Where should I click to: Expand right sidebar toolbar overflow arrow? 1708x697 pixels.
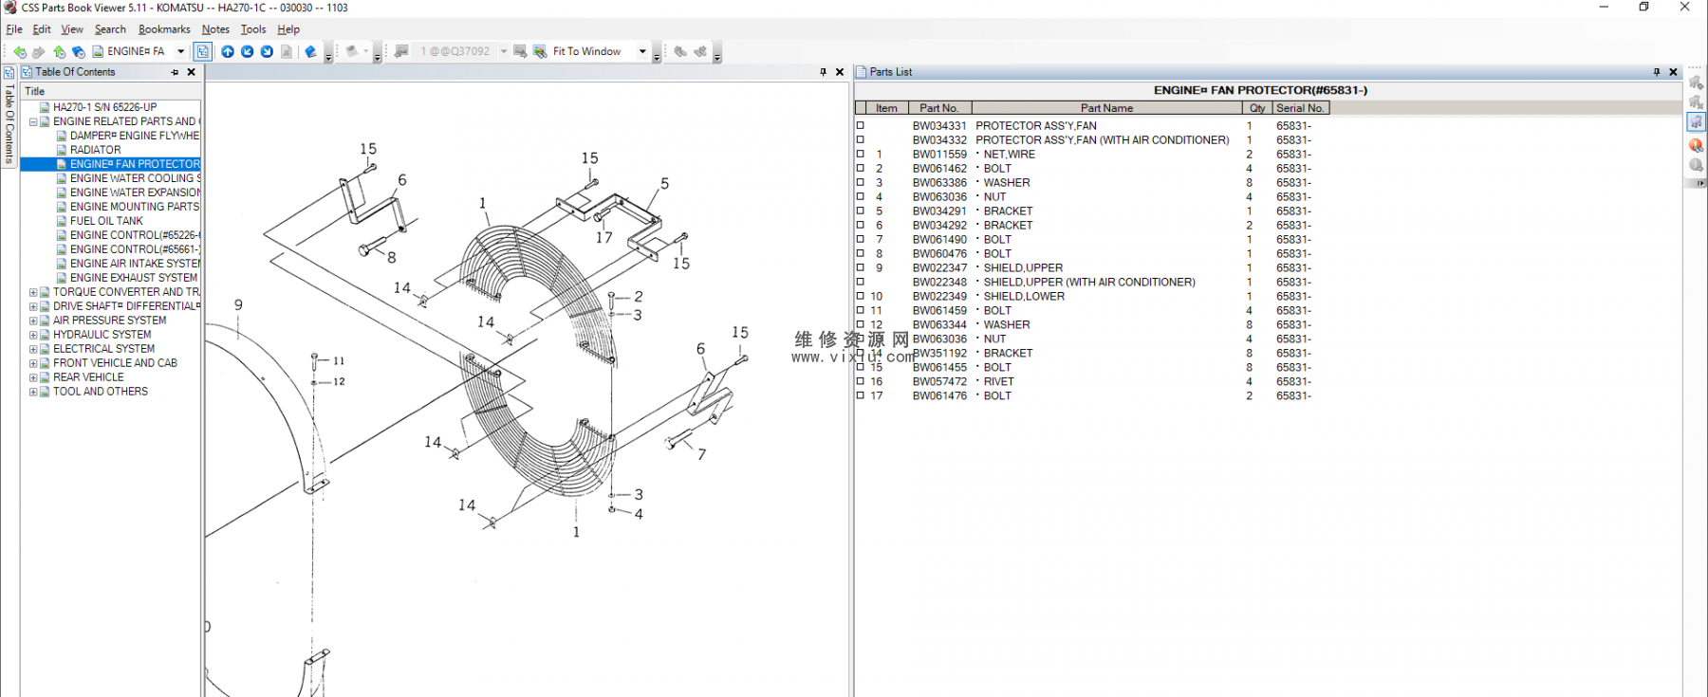tap(1696, 183)
